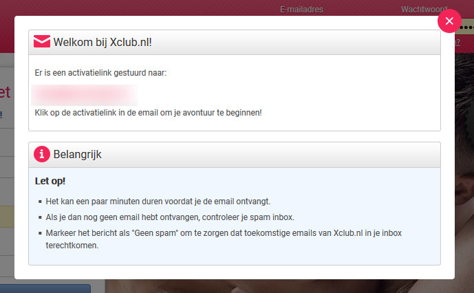The width and height of the screenshot is (474, 293).
Task: Click the 'E-mailadres' label in the header
Action: 301,9
